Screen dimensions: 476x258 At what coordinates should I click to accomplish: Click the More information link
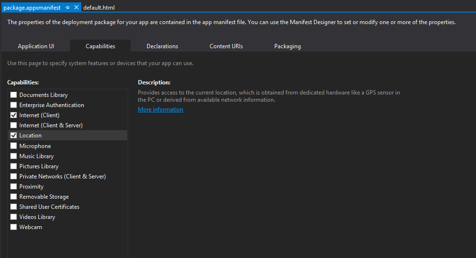(161, 109)
